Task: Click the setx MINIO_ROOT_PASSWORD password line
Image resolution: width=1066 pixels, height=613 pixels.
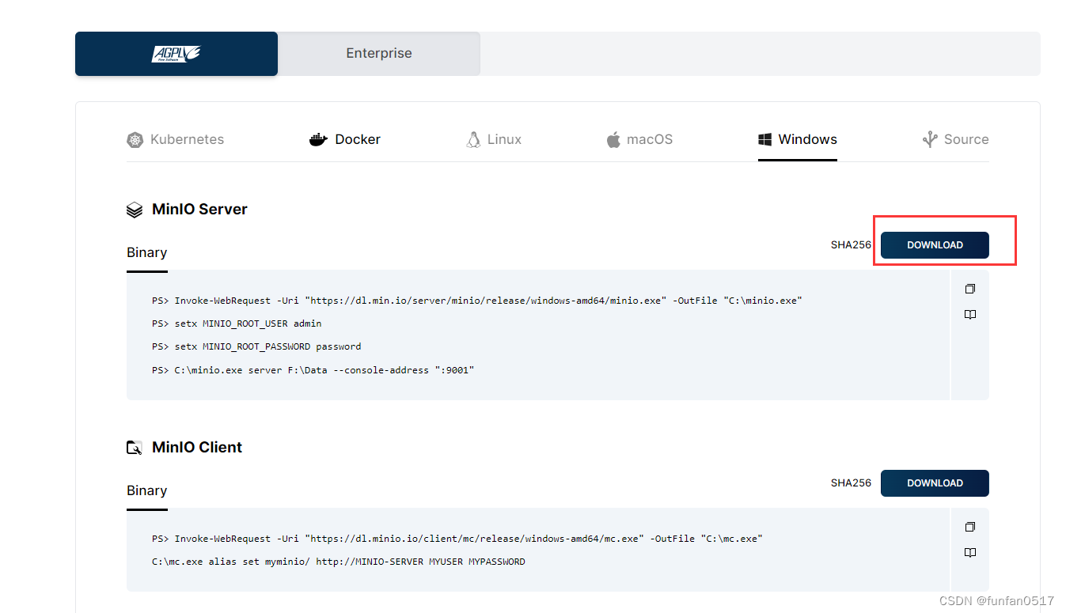Action: (x=256, y=346)
